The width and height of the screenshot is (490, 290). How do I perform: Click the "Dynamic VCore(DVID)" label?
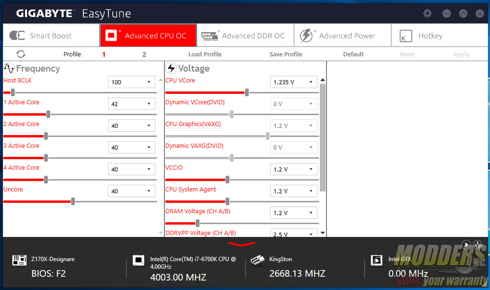[x=195, y=102]
